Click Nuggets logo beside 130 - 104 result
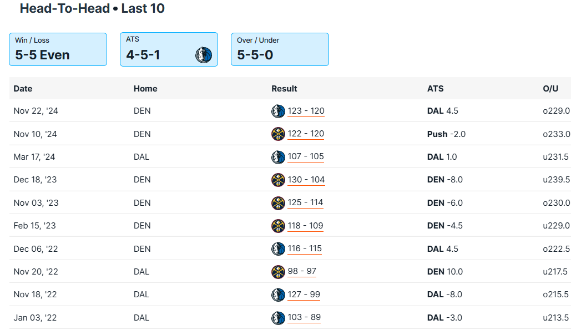The width and height of the screenshot is (571, 330). [278, 180]
